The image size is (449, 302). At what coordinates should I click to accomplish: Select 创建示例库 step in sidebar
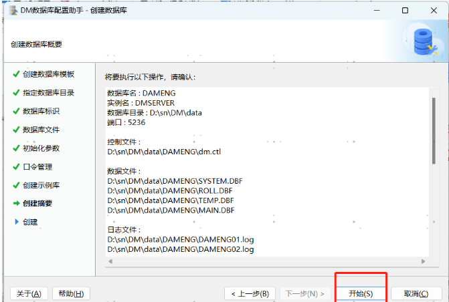[41, 185]
